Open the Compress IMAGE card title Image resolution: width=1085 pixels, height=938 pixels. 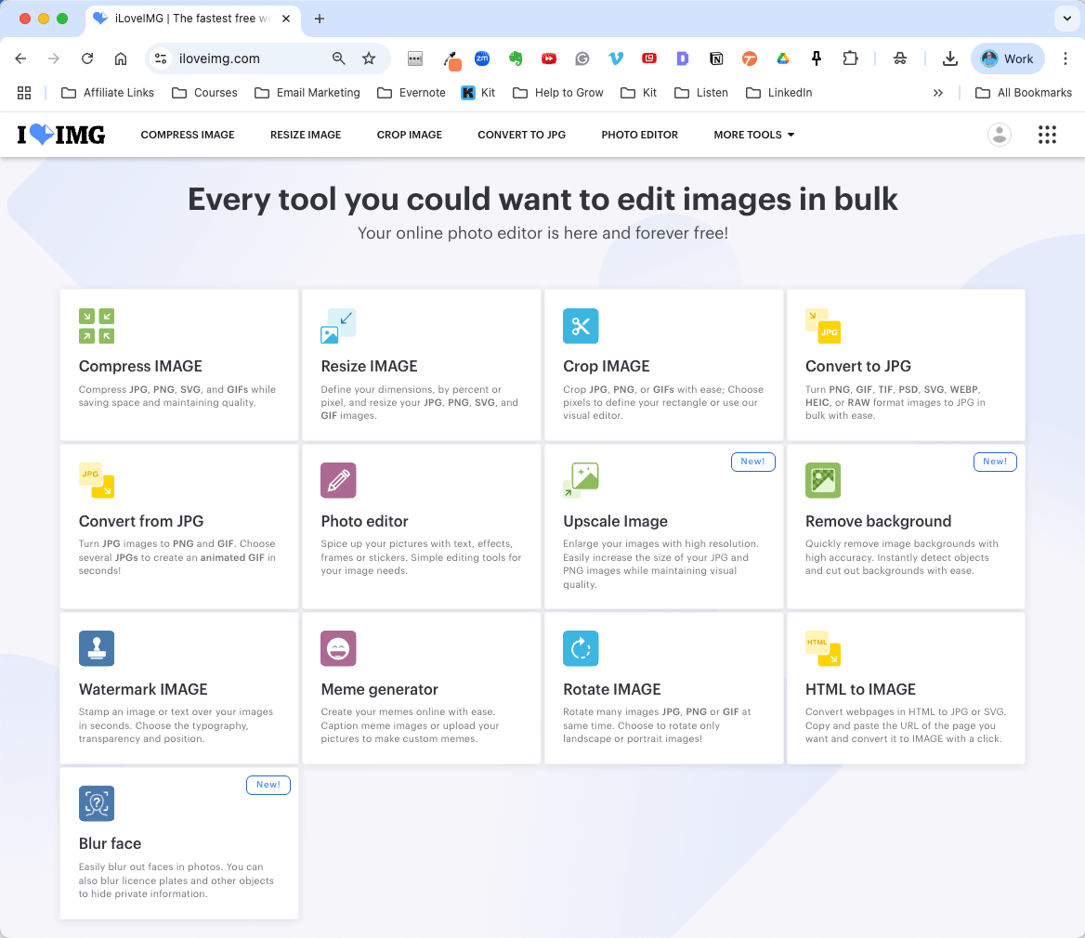[x=140, y=366]
